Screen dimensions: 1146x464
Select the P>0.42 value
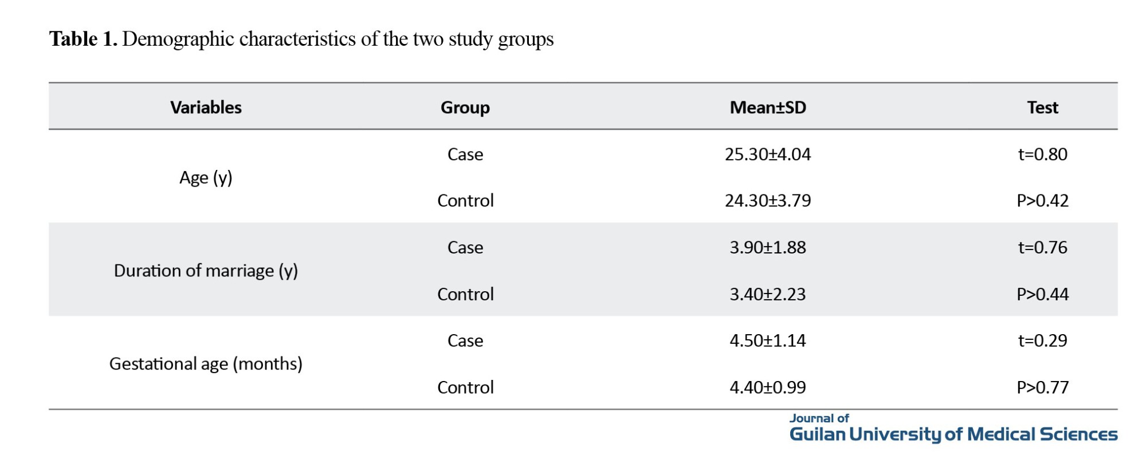click(1042, 201)
